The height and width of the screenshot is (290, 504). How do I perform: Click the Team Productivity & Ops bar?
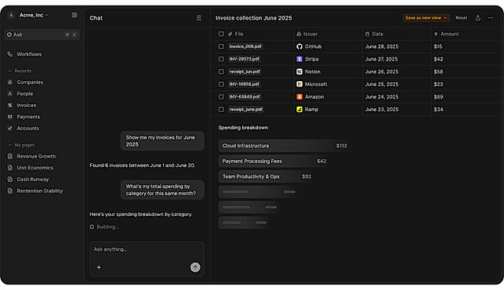(x=266, y=177)
